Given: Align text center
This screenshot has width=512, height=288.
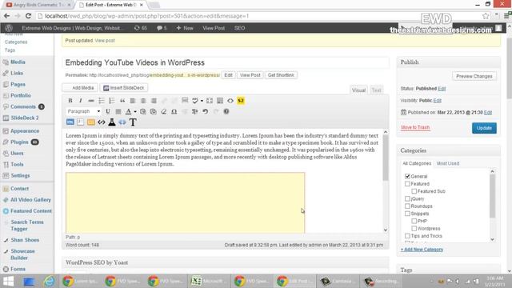Looking at the screenshot, I should [x=143, y=101].
